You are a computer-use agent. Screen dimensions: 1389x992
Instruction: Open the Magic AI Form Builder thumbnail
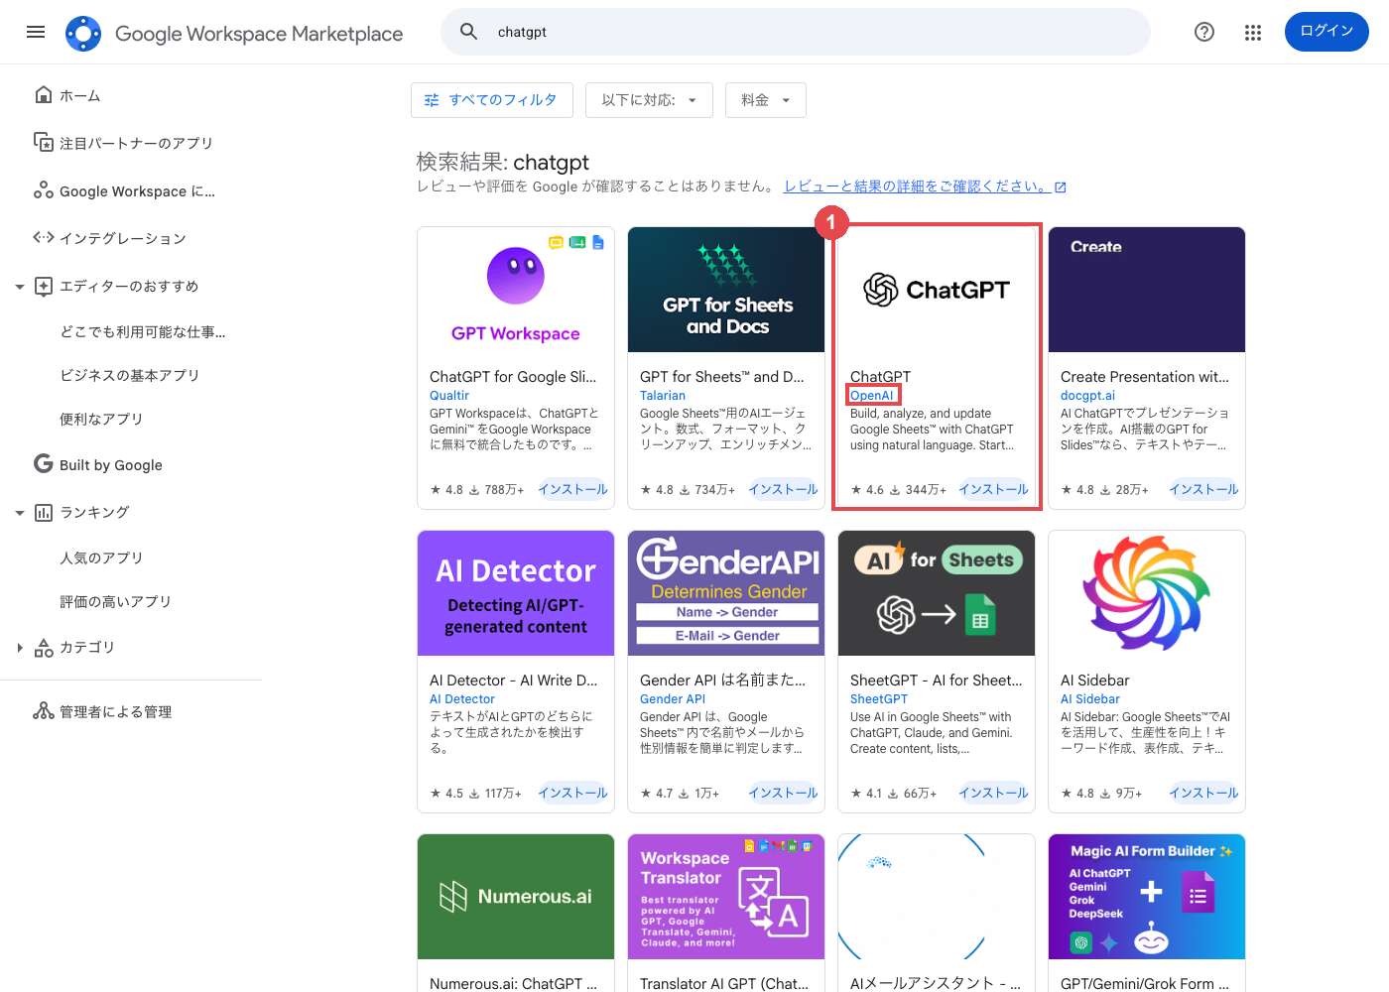1147,897
